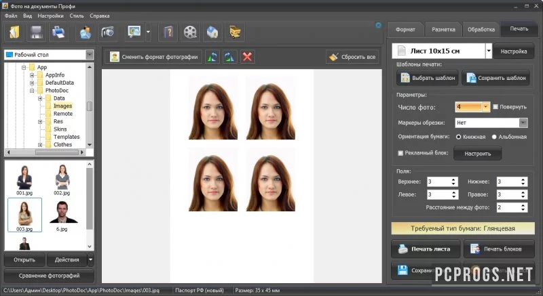This screenshot has width=543, height=296.
Task: Click the camera capture toolbar icon
Action: click(107, 32)
